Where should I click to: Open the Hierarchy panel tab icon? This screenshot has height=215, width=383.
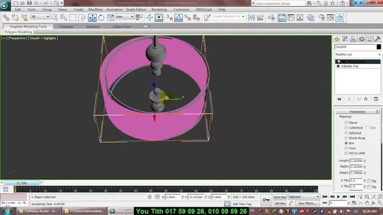point(353,39)
